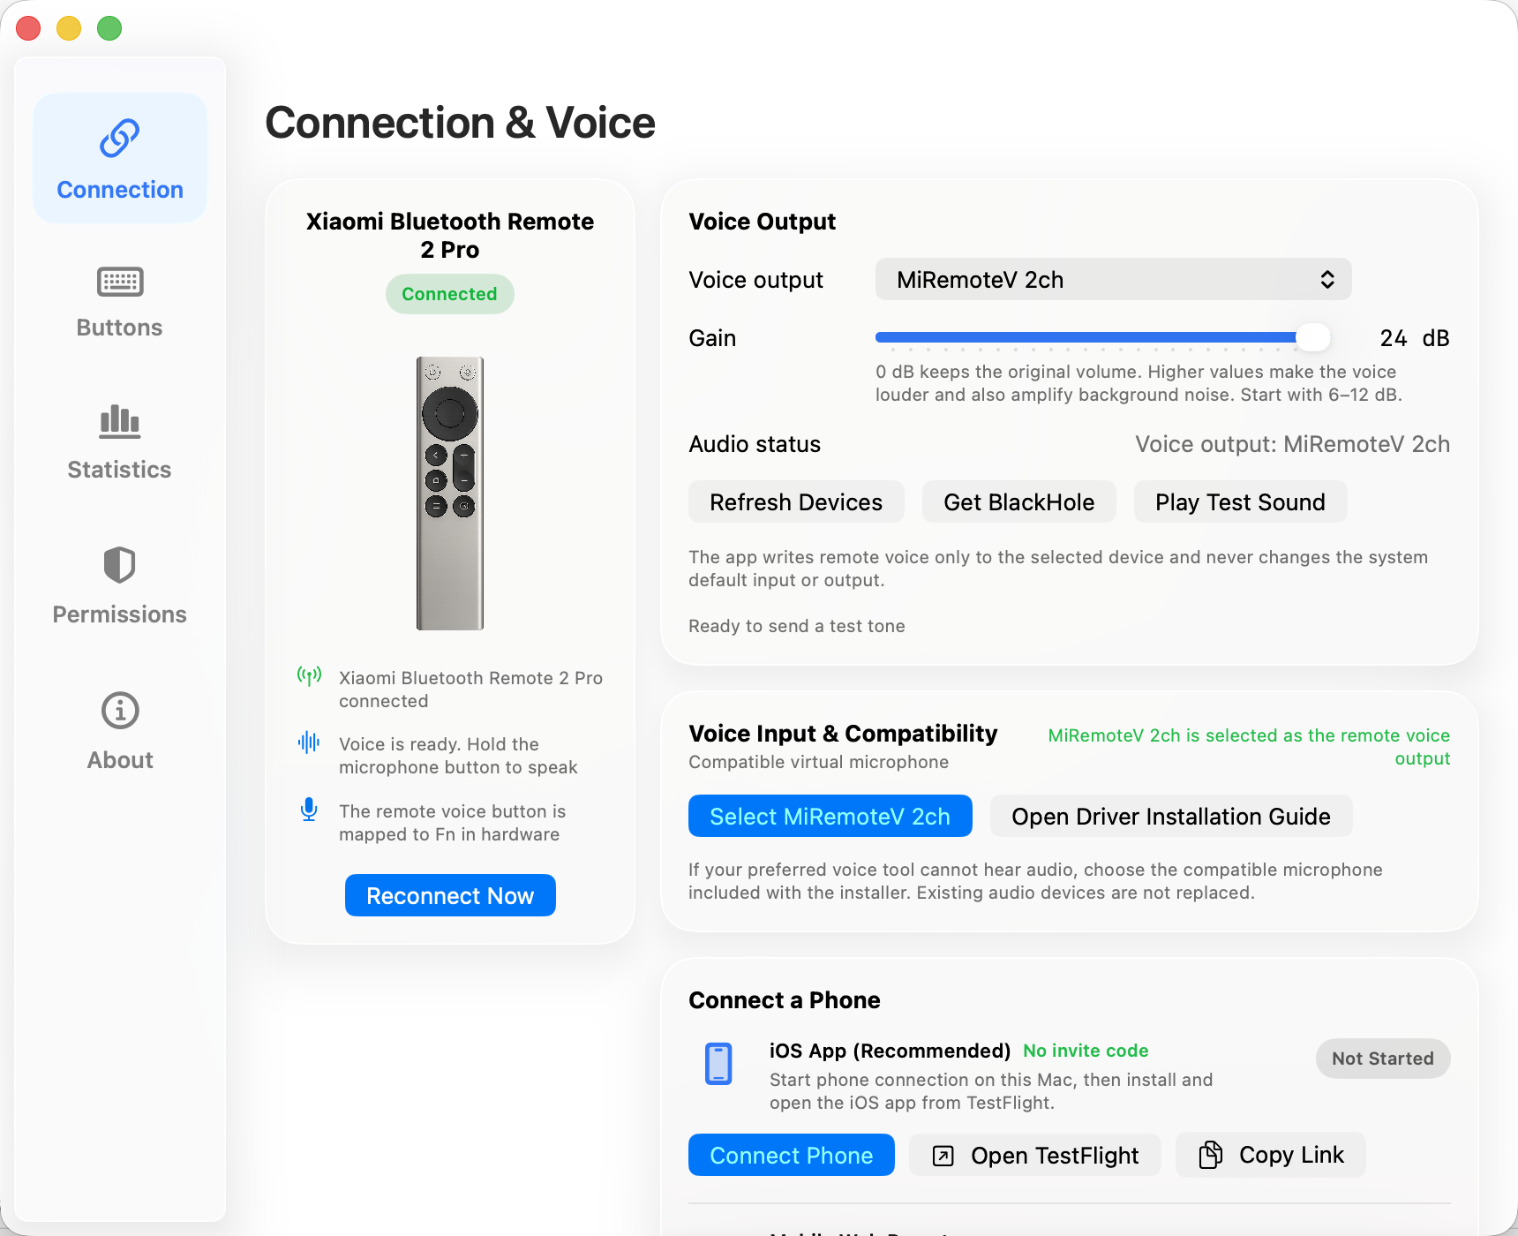Open Driver Installation Guide

click(1171, 816)
